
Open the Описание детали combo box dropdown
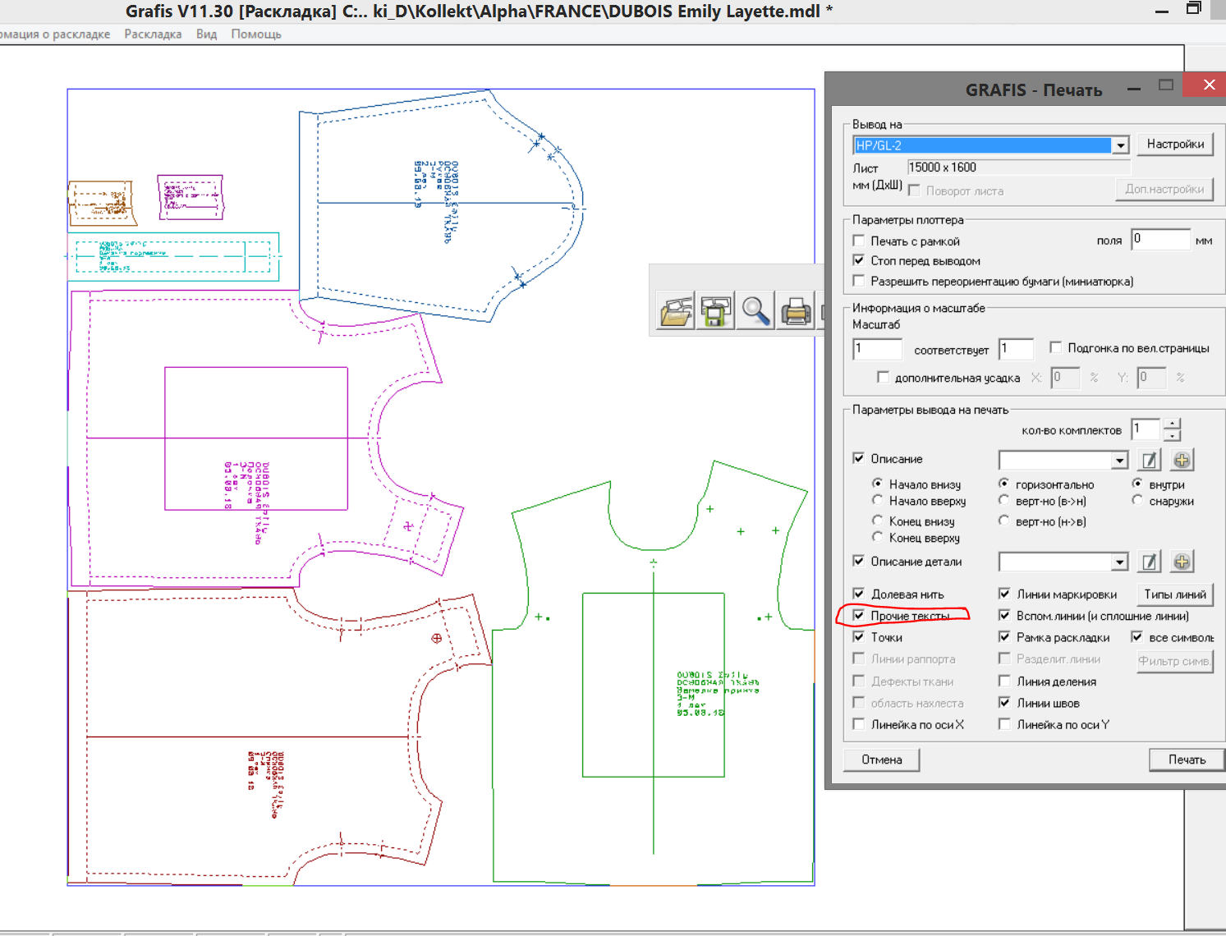(x=1120, y=562)
